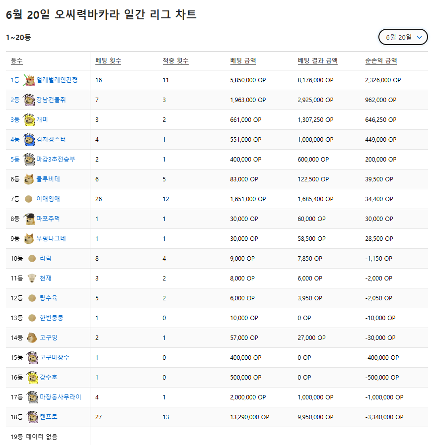Open the 마포주먹 user profile link
The height and width of the screenshot is (445, 433).
pos(48,219)
